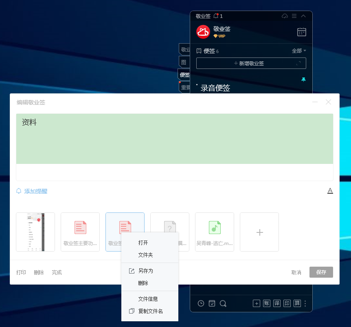Click the vertical three-dot more icon

[305, 303]
